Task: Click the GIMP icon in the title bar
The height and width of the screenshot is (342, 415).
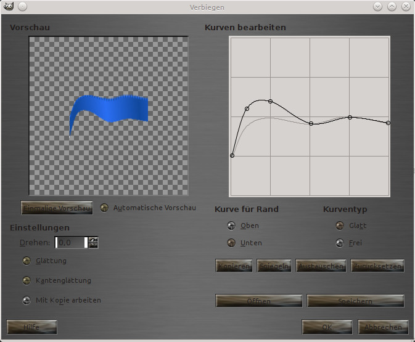Action: [x=9, y=7]
